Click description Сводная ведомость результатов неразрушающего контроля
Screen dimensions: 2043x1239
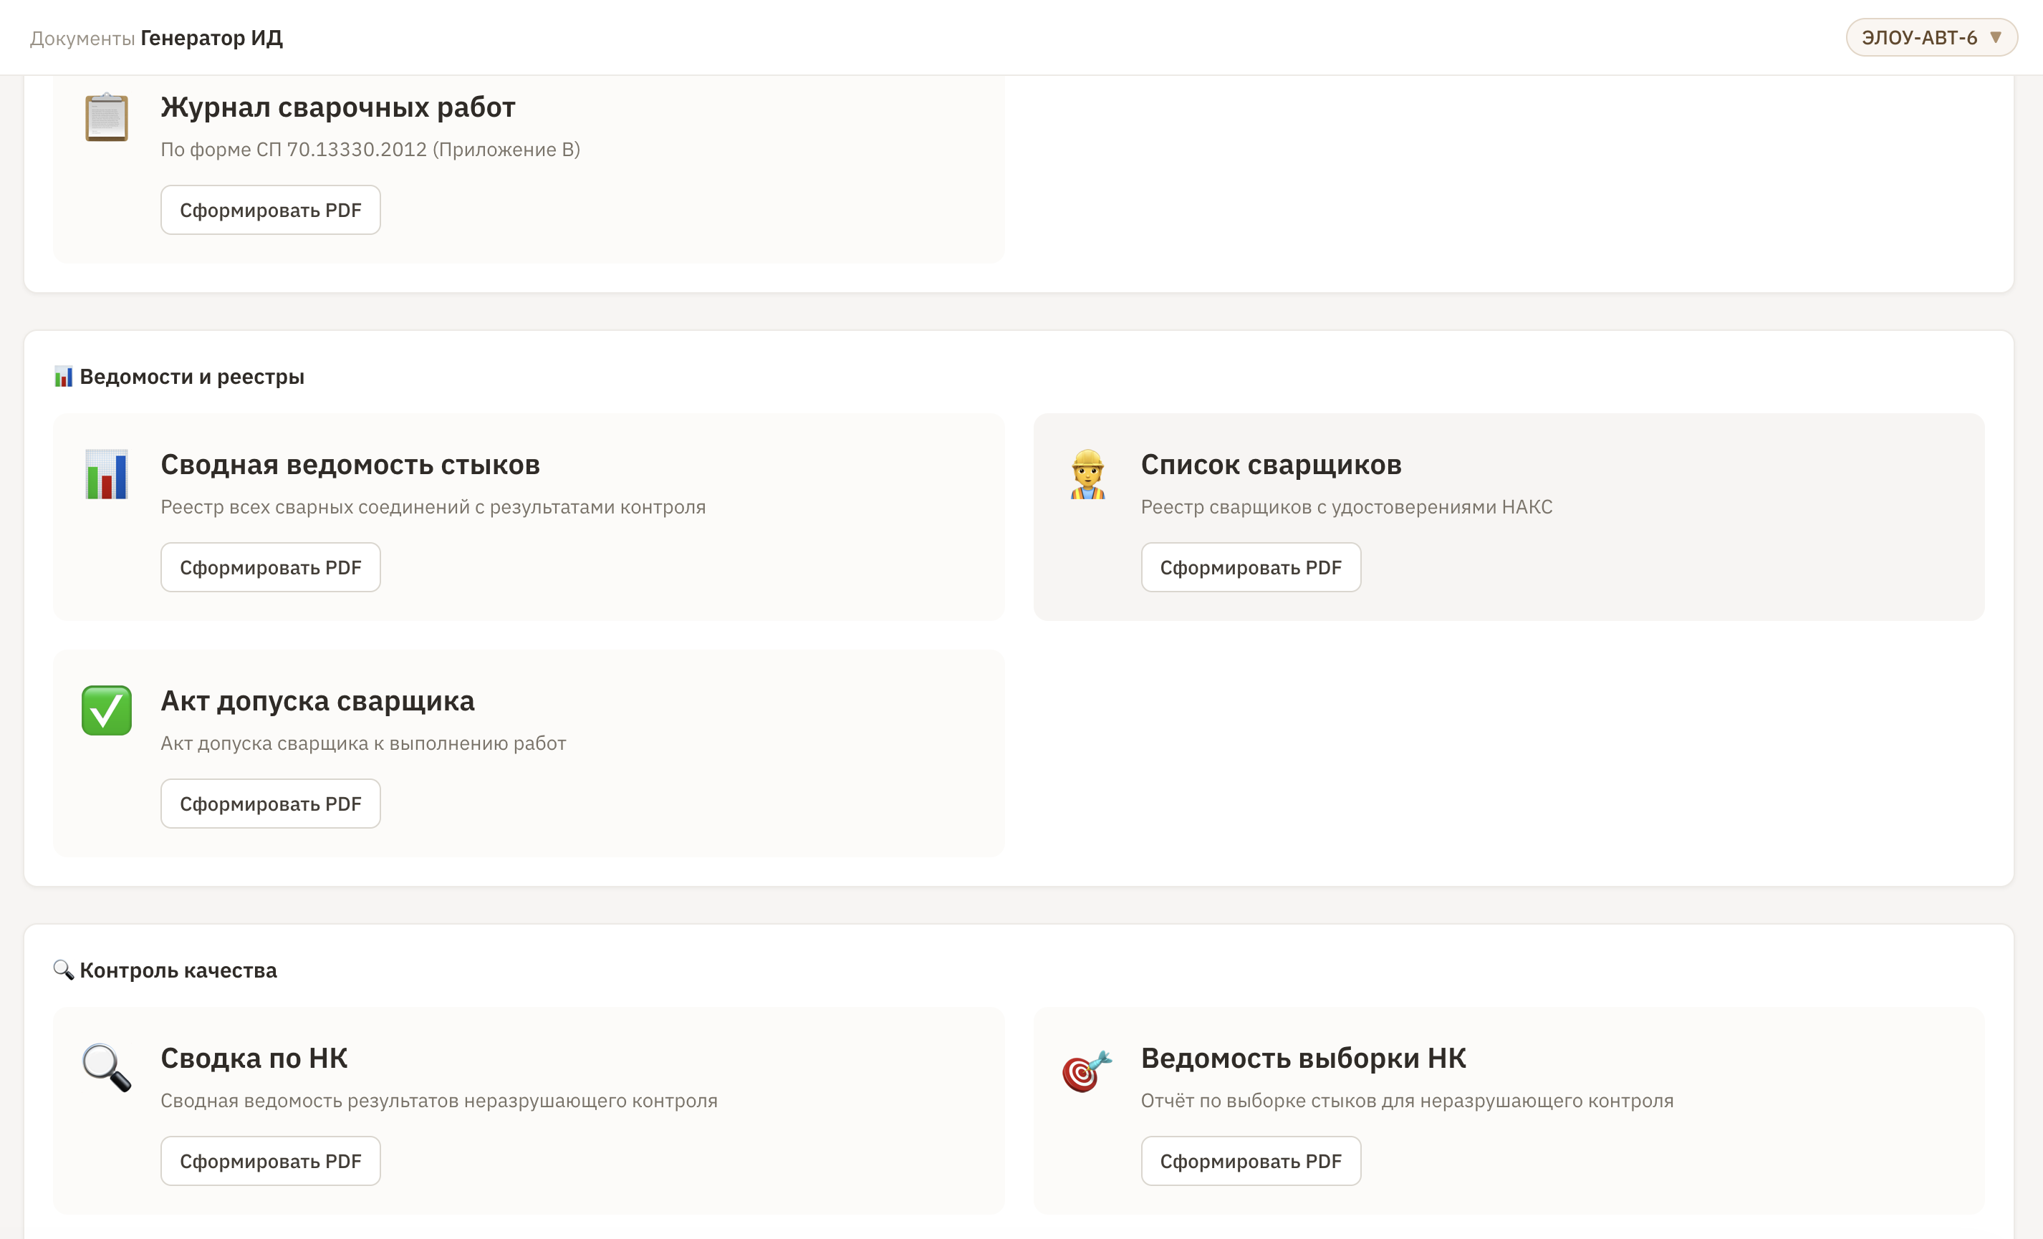(438, 1100)
